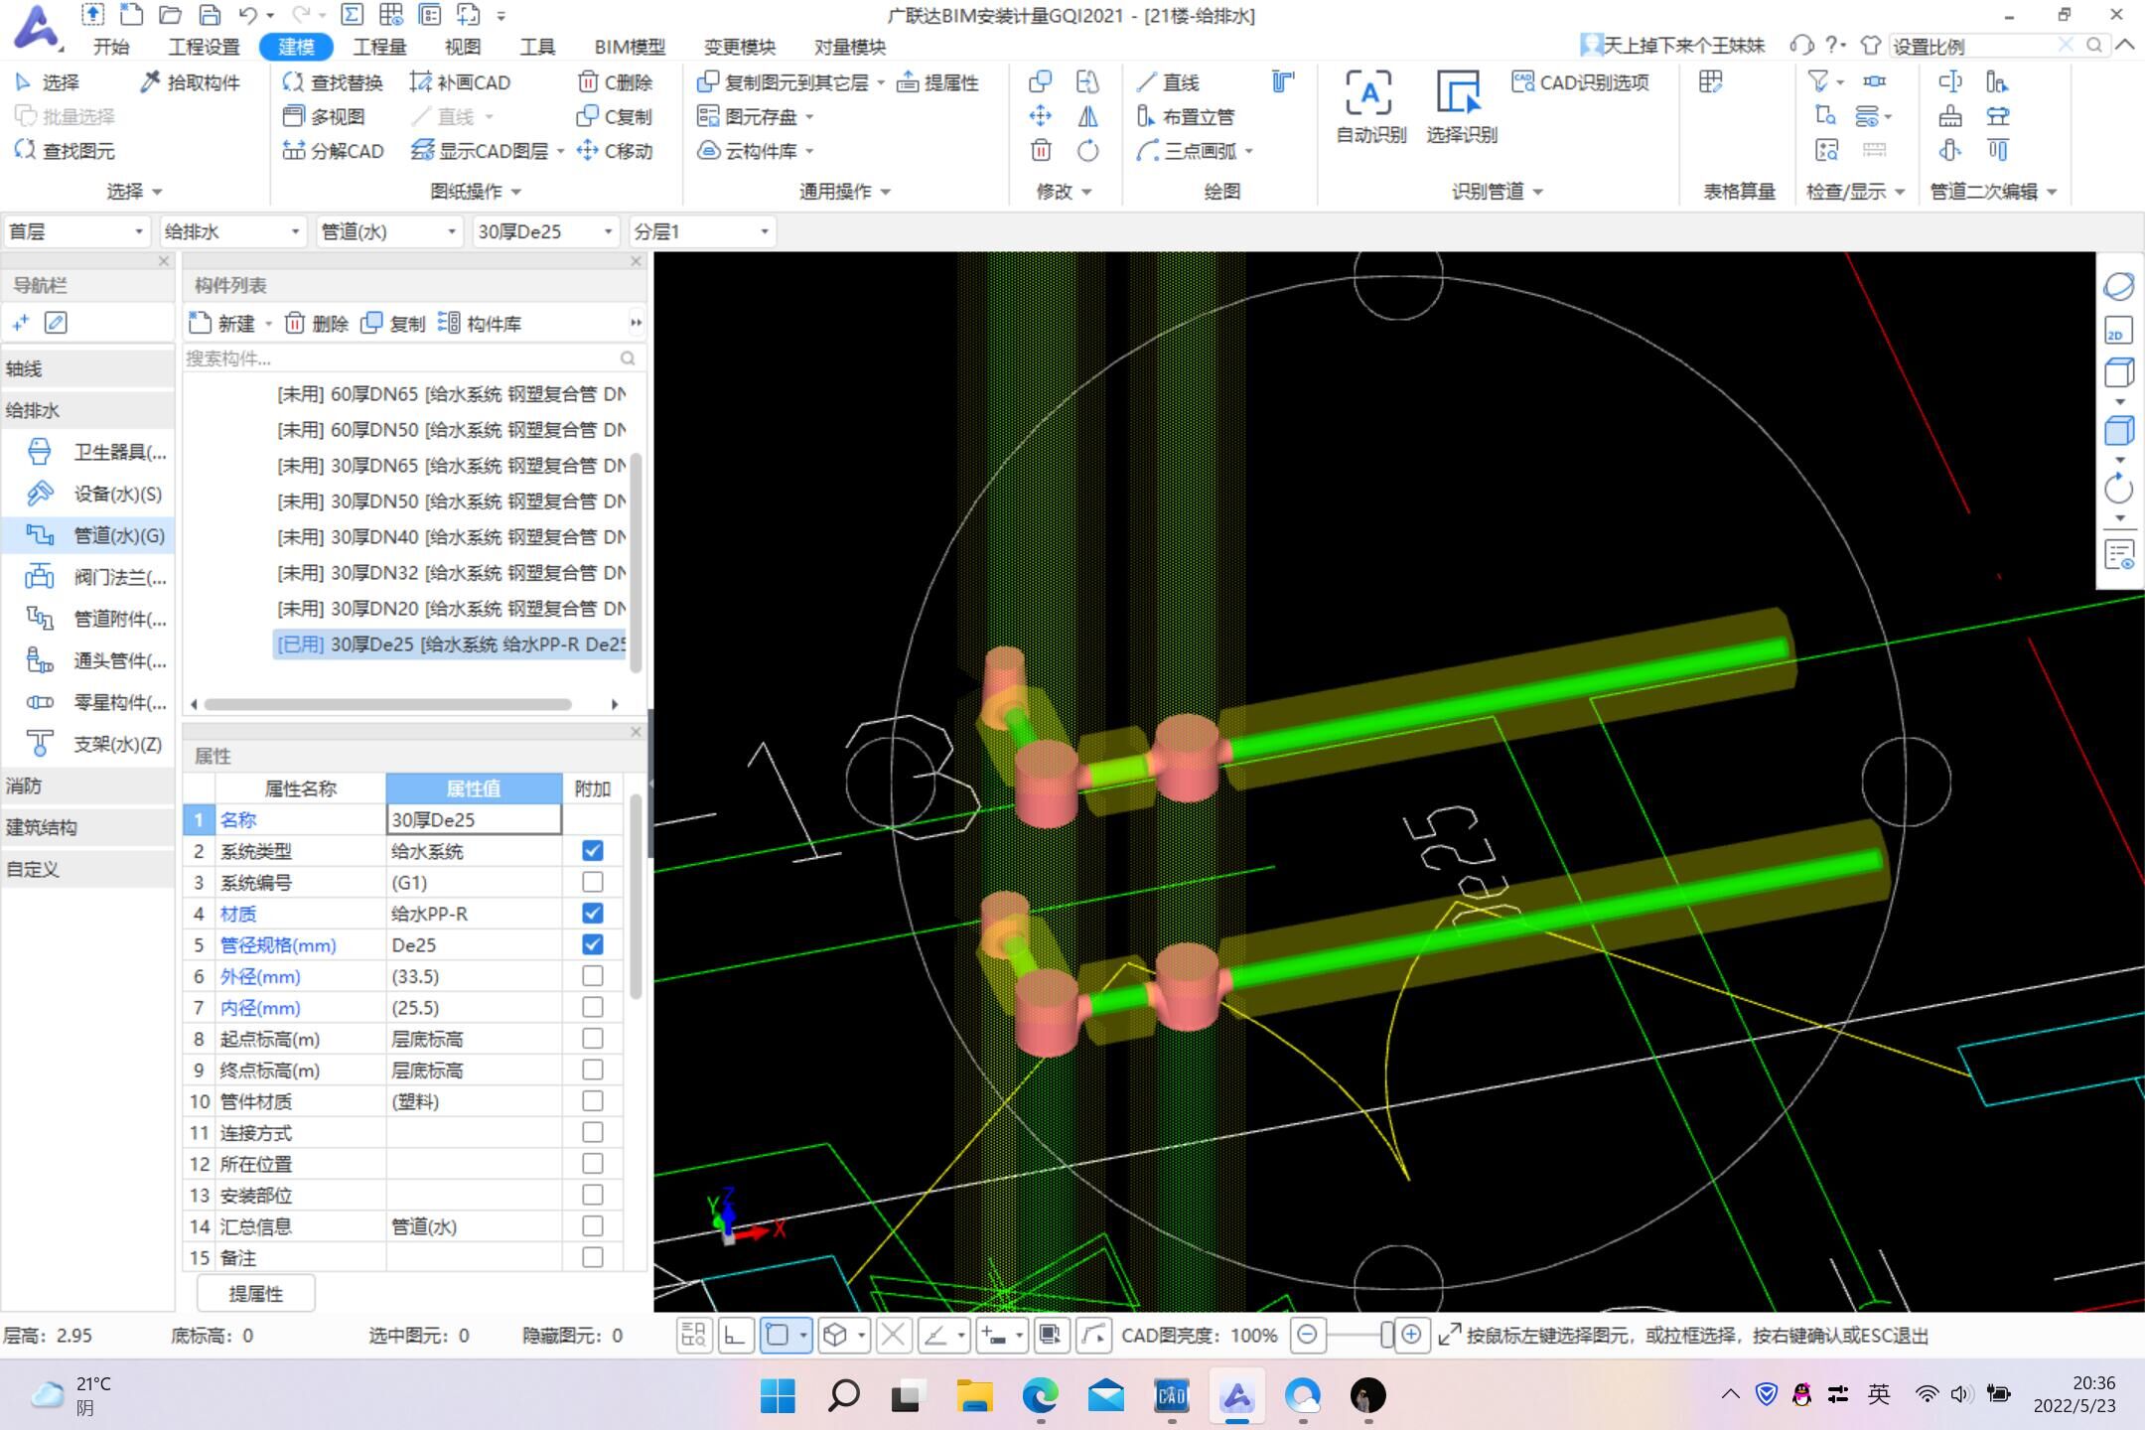Check 管件材质 附加 checkbox
Image resolution: width=2145 pixels, height=1430 pixels.
(x=593, y=1102)
